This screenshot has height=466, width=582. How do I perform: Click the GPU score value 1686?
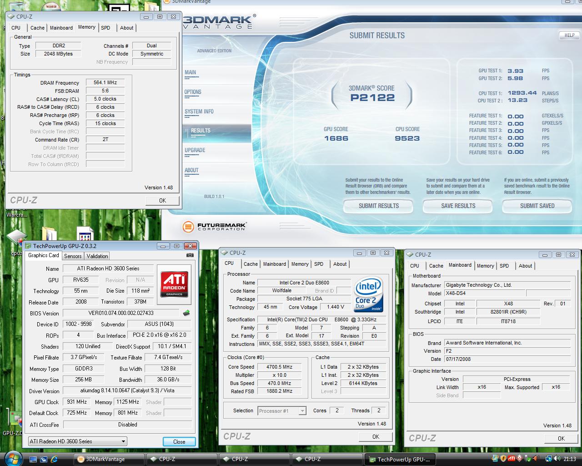336,138
